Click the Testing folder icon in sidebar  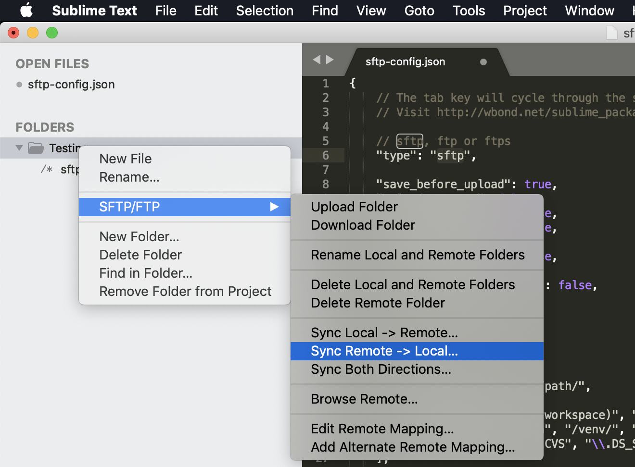[x=36, y=148]
